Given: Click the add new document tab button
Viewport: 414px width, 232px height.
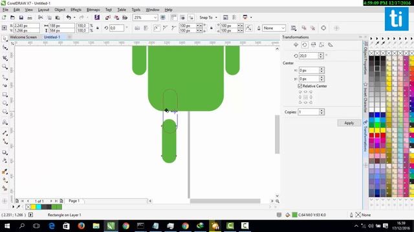Looking at the screenshot, I should (x=69, y=37).
